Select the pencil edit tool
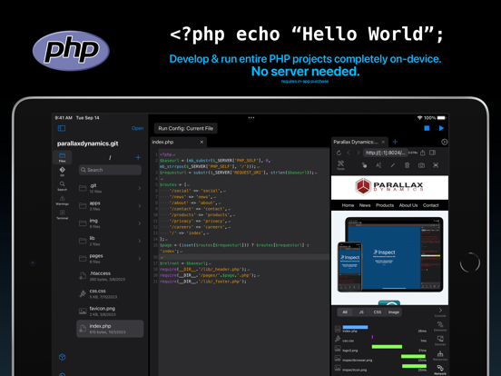Image resolution: width=501 pixels, height=376 pixels. pos(393,165)
